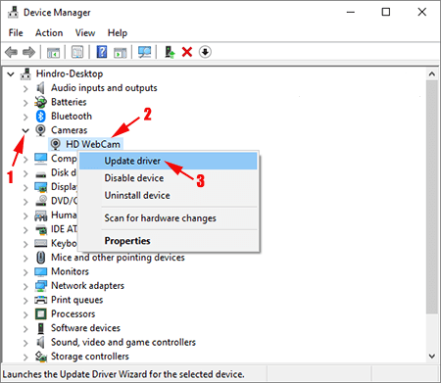
Task: Click the Device Manager title bar icon
Action: pyautogui.click(x=13, y=13)
